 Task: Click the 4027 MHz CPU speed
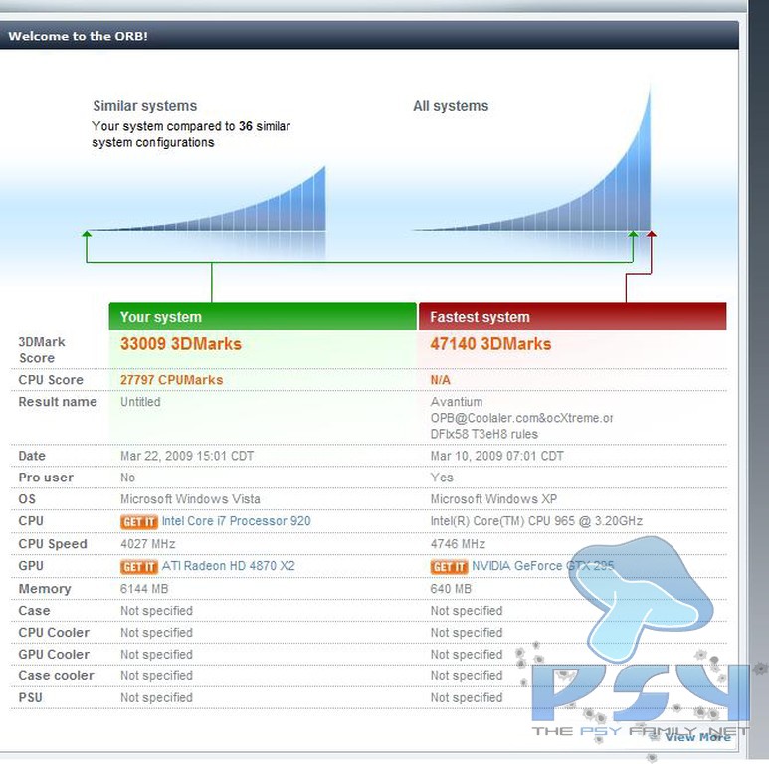(x=147, y=544)
